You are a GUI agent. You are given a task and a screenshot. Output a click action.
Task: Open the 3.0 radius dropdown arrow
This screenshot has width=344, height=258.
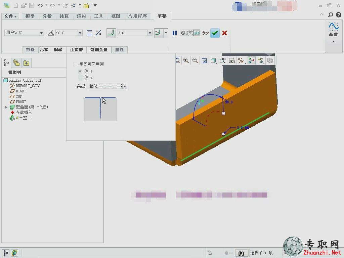click(150, 33)
